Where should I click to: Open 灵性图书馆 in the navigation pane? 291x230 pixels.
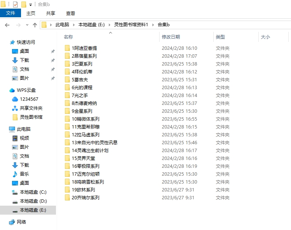[31, 117]
